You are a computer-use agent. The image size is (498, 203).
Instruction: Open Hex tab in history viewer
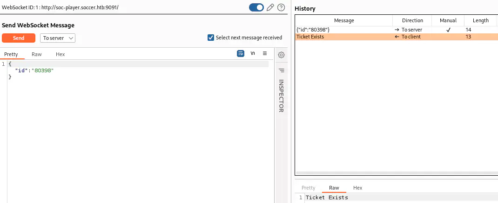click(357, 188)
